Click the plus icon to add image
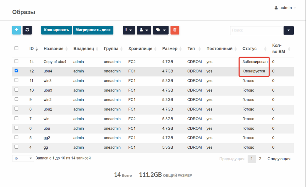This screenshot has width=306, height=187. coord(16,30)
